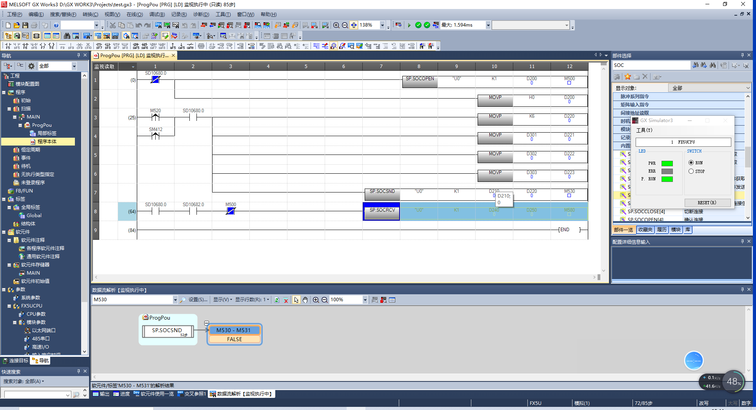Image resolution: width=756 pixels, height=410 pixels.
Task: Zoom in the ladder editor
Action: point(336,25)
